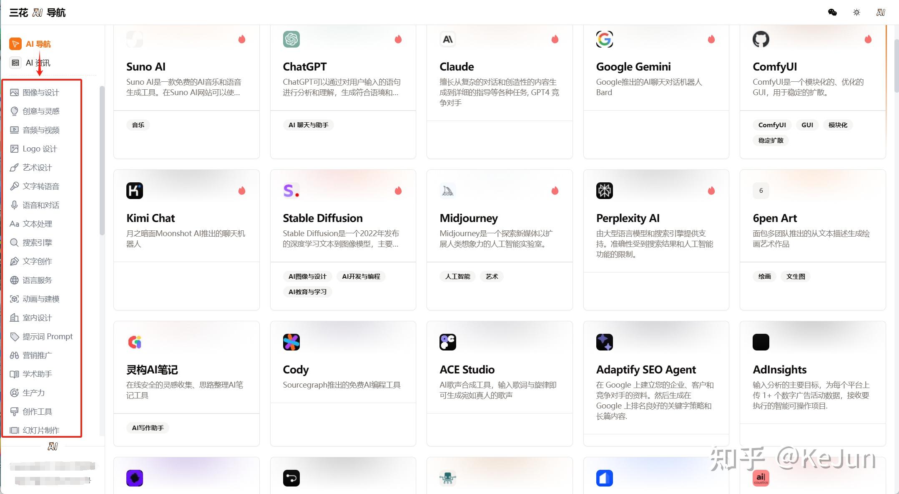Click the AI写作助手 tag on 灵构AI笔记

148,428
